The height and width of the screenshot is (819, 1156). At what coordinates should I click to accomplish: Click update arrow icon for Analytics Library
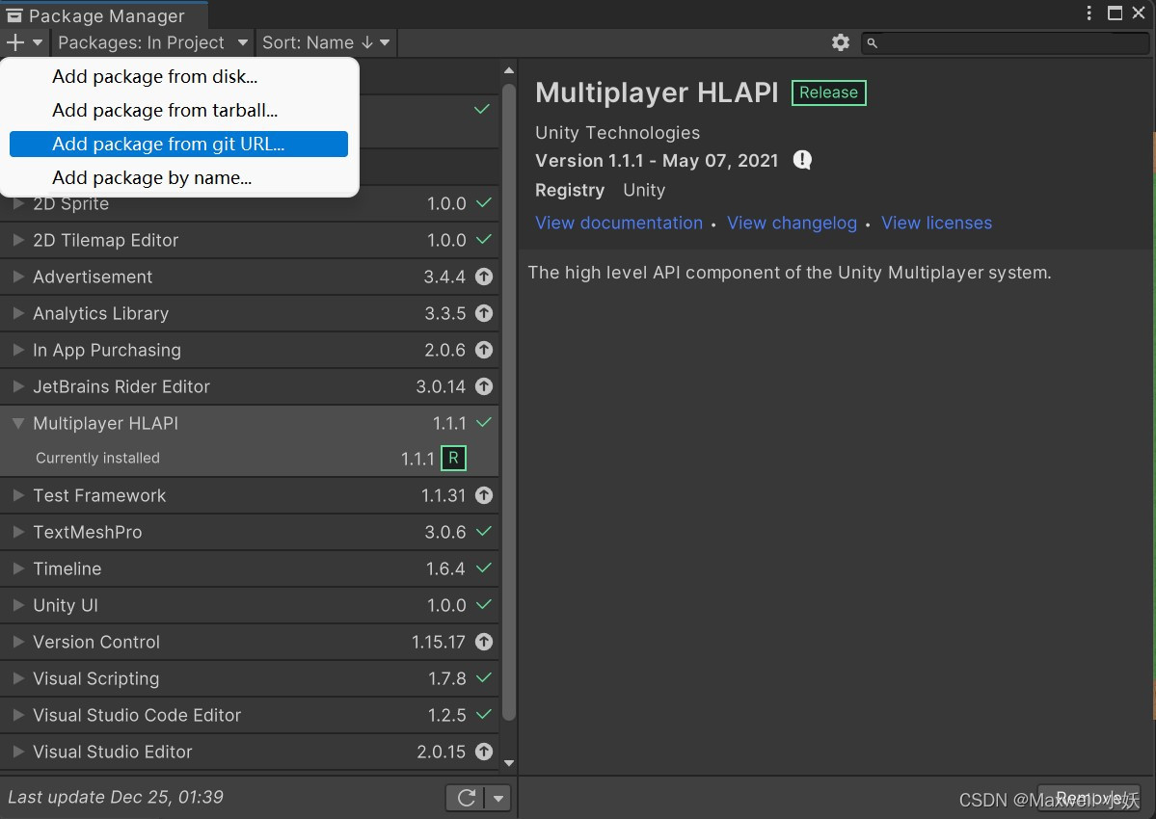pyautogui.click(x=484, y=314)
